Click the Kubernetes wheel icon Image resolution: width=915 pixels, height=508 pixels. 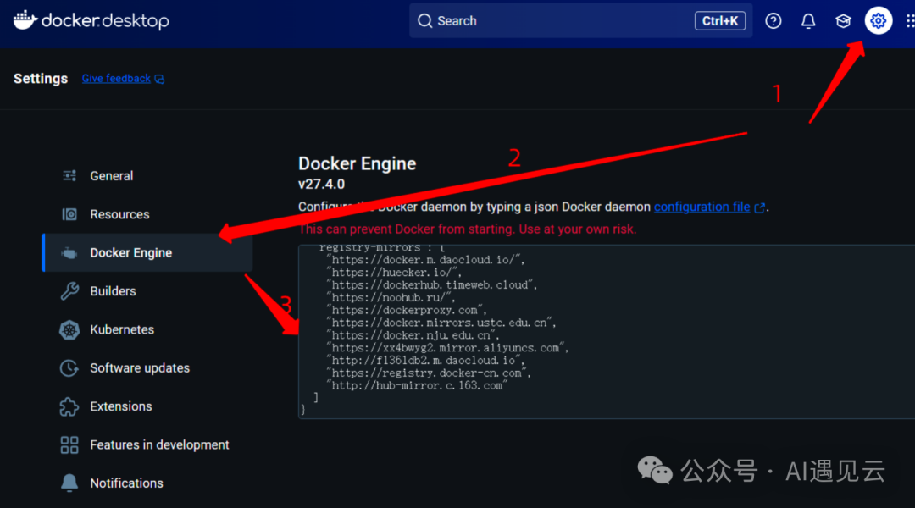(69, 329)
